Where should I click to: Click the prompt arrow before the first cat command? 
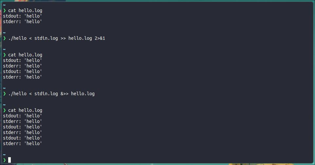coord(5,10)
